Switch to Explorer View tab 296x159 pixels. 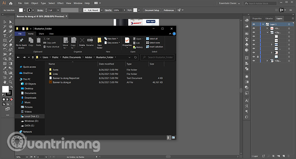51,33
